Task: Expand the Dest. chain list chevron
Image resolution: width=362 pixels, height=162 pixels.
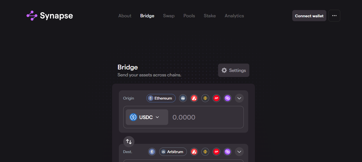Action: coord(239,152)
